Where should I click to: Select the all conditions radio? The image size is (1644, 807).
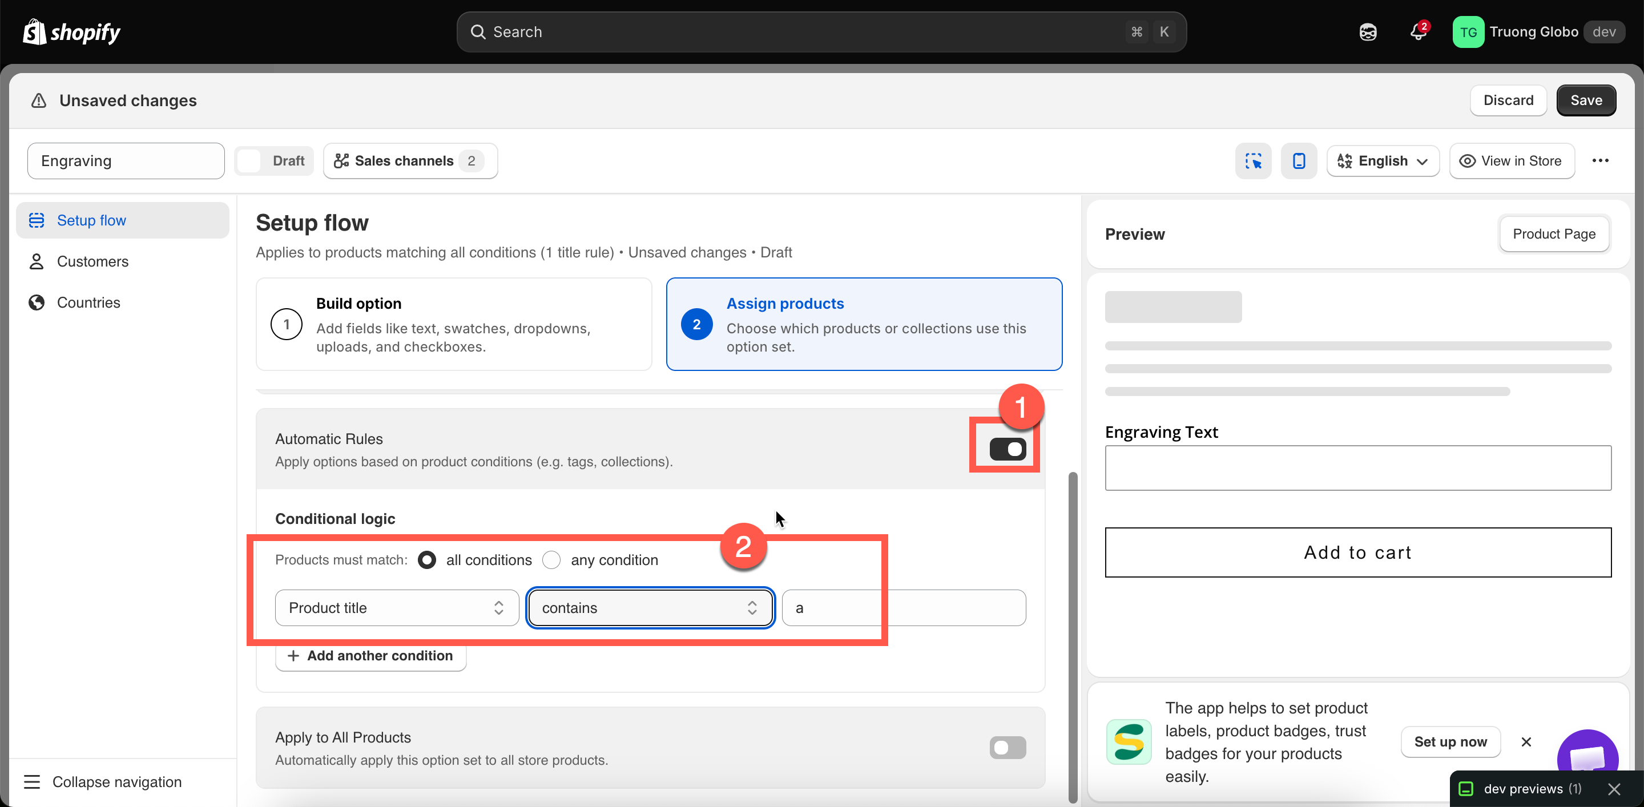[x=426, y=559]
